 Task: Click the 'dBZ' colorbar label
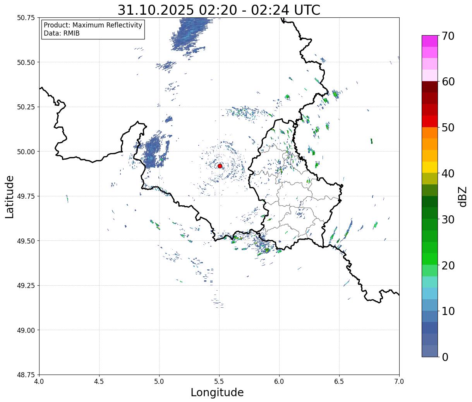click(462, 196)
